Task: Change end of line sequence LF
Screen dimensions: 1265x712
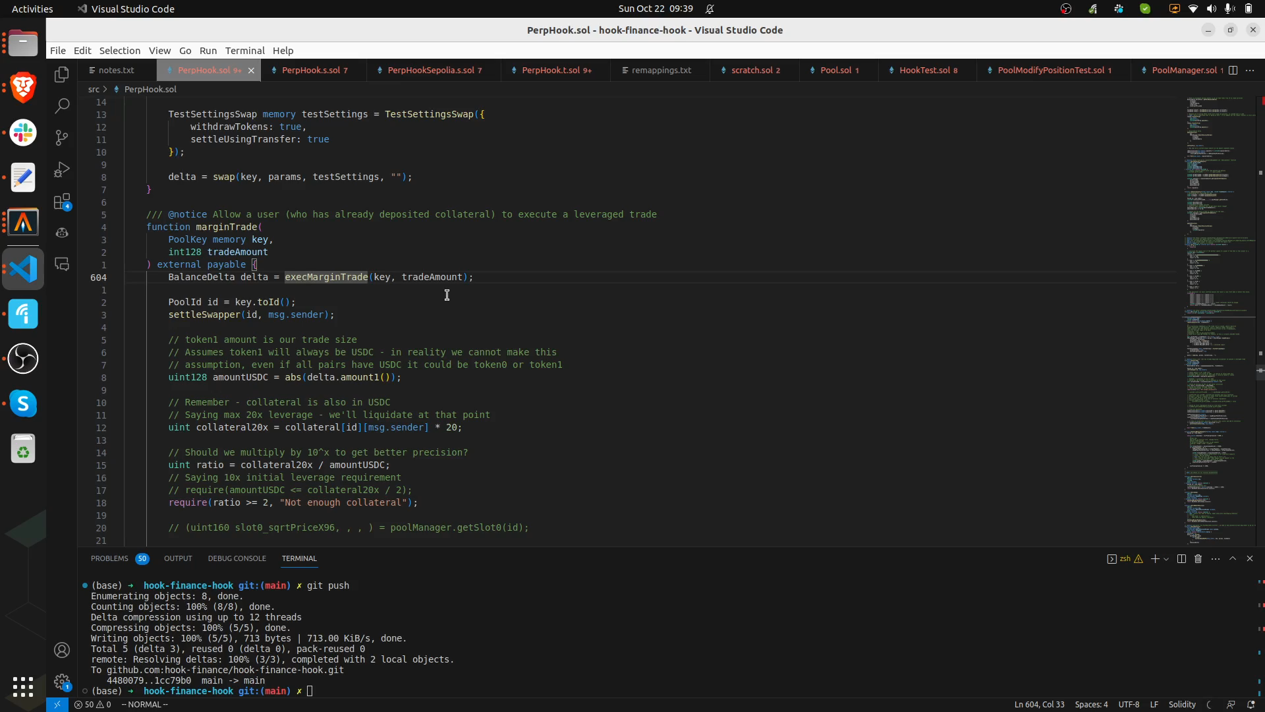Action: 1154,705
